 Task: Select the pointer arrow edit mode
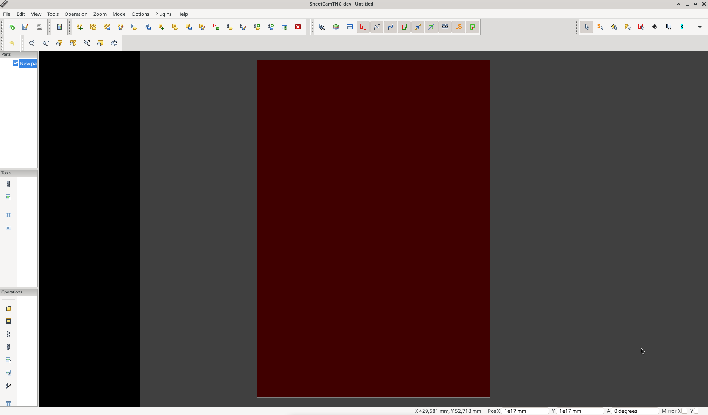coord(586,27)
